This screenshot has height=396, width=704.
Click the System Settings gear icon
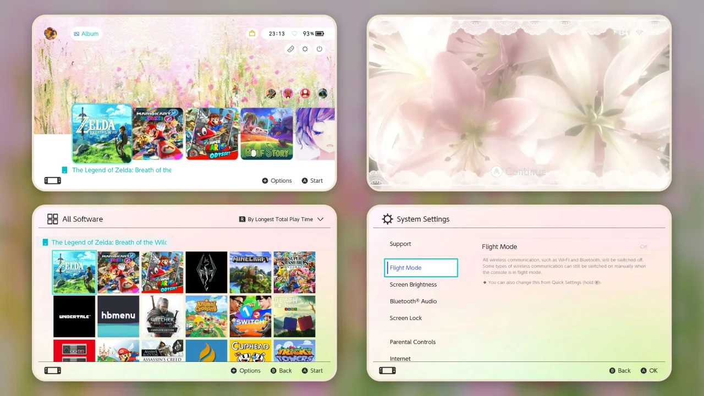coord(387,219)
